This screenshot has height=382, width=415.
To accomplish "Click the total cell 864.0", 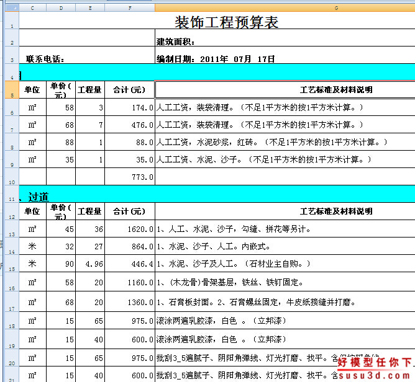I will [x=130, y=246].
